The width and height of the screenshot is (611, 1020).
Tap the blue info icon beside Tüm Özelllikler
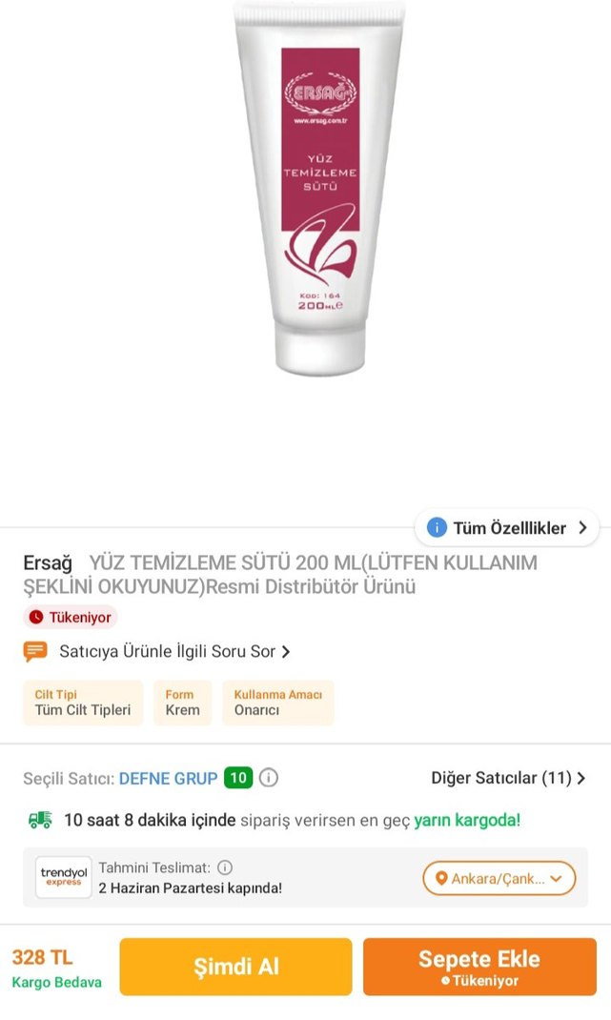pos(437,527)
